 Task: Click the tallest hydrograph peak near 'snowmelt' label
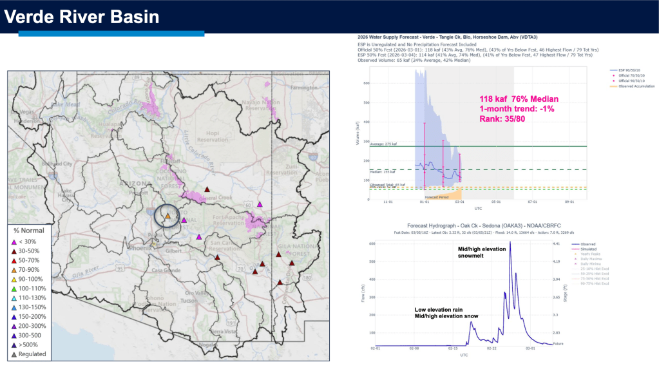pos(510,243)
